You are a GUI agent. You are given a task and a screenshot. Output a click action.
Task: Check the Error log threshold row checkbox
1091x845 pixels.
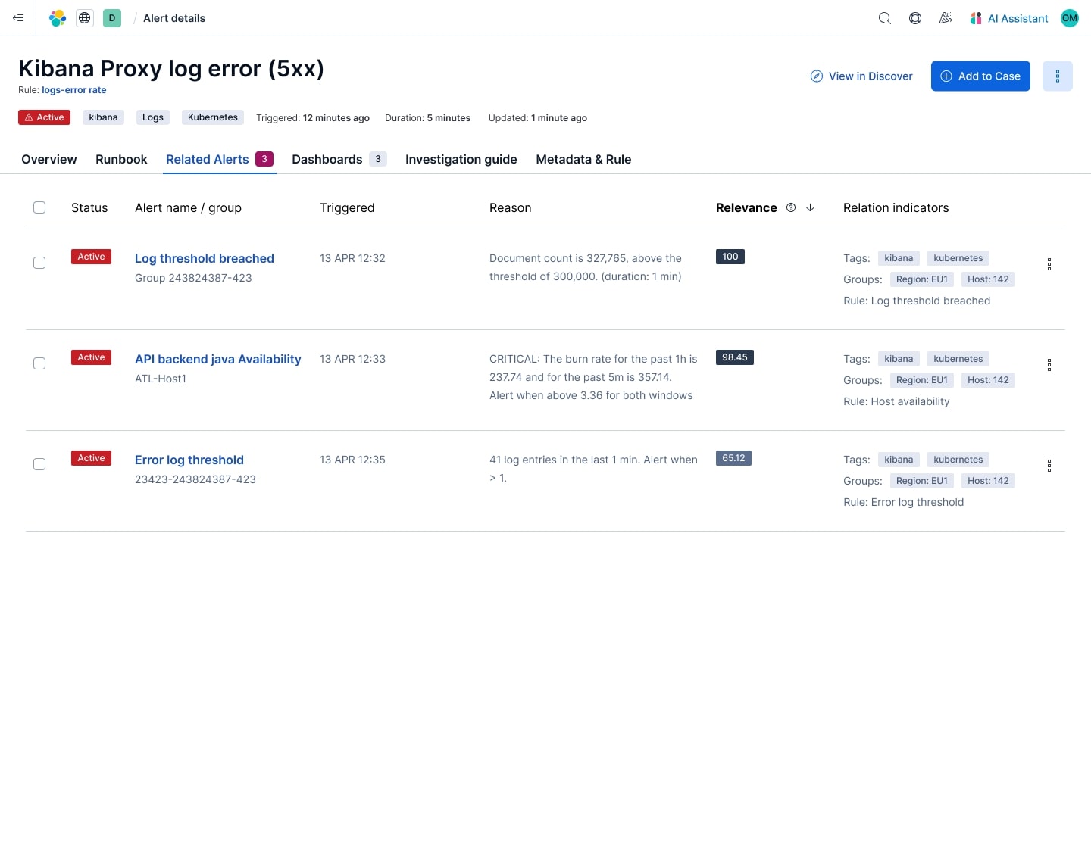39,464
